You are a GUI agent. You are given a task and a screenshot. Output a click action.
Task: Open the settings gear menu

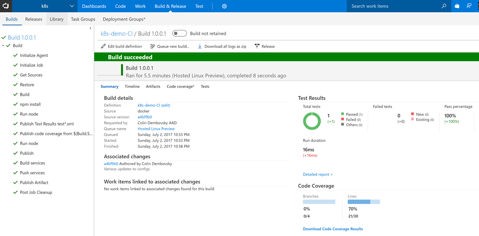225,7
